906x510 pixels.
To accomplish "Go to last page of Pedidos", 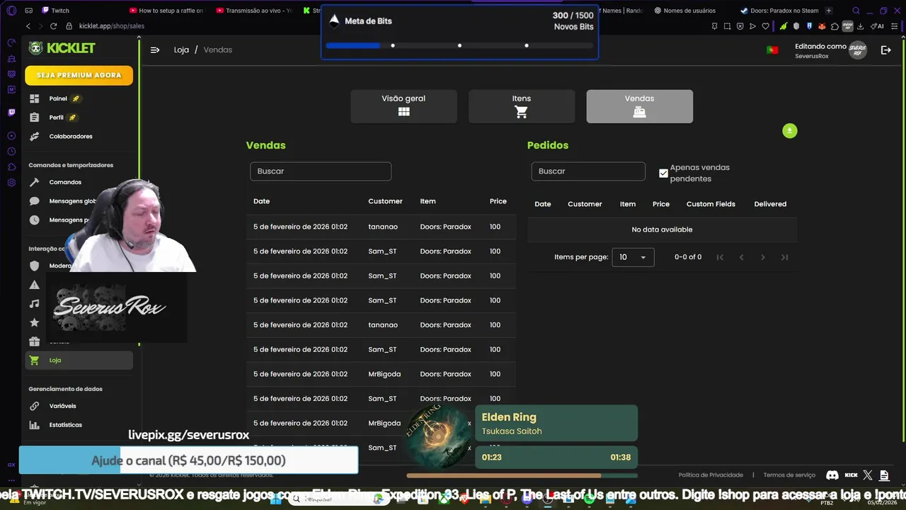I will tap(784, 257).
